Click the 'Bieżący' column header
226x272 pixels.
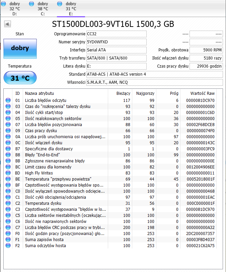tap(120, 93)
